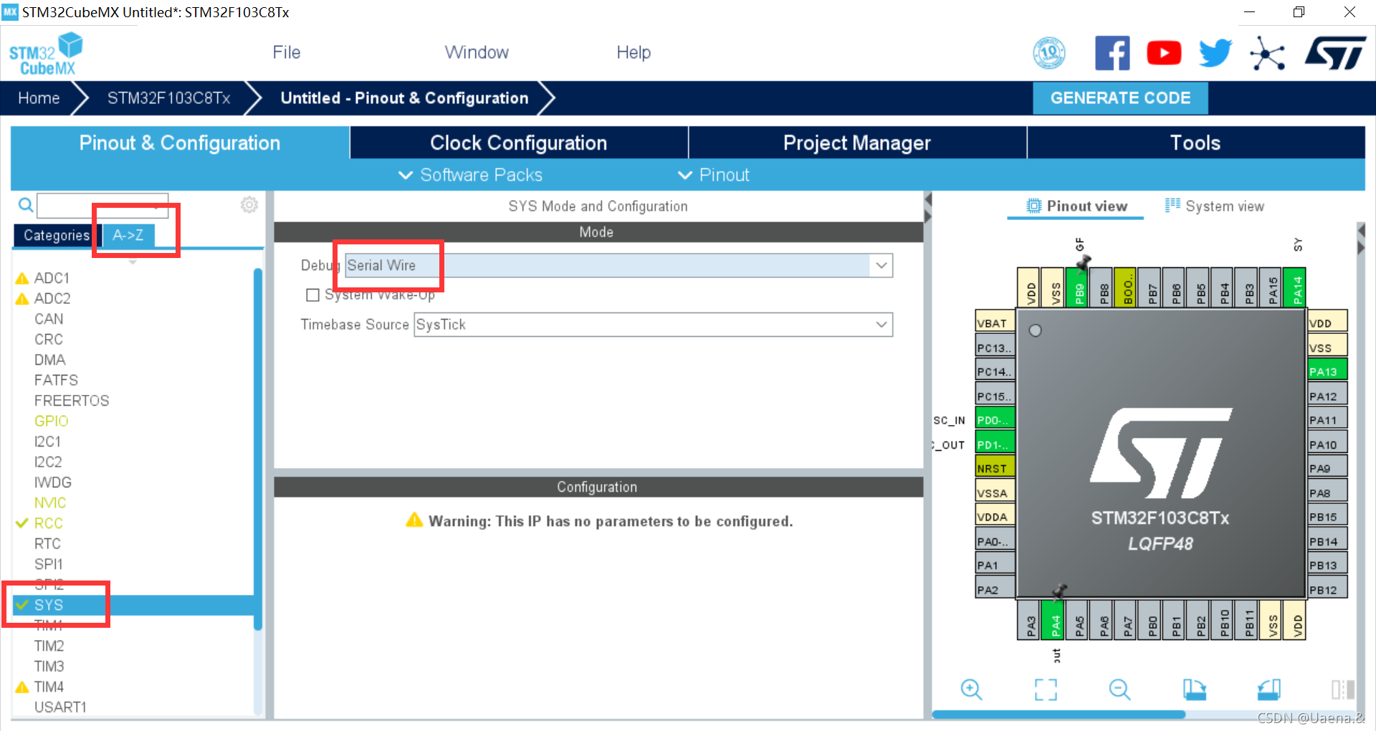Rotate the chip view clockwise icon
The width and height of the screenshot is (1376, 731).
[1194, 689]
